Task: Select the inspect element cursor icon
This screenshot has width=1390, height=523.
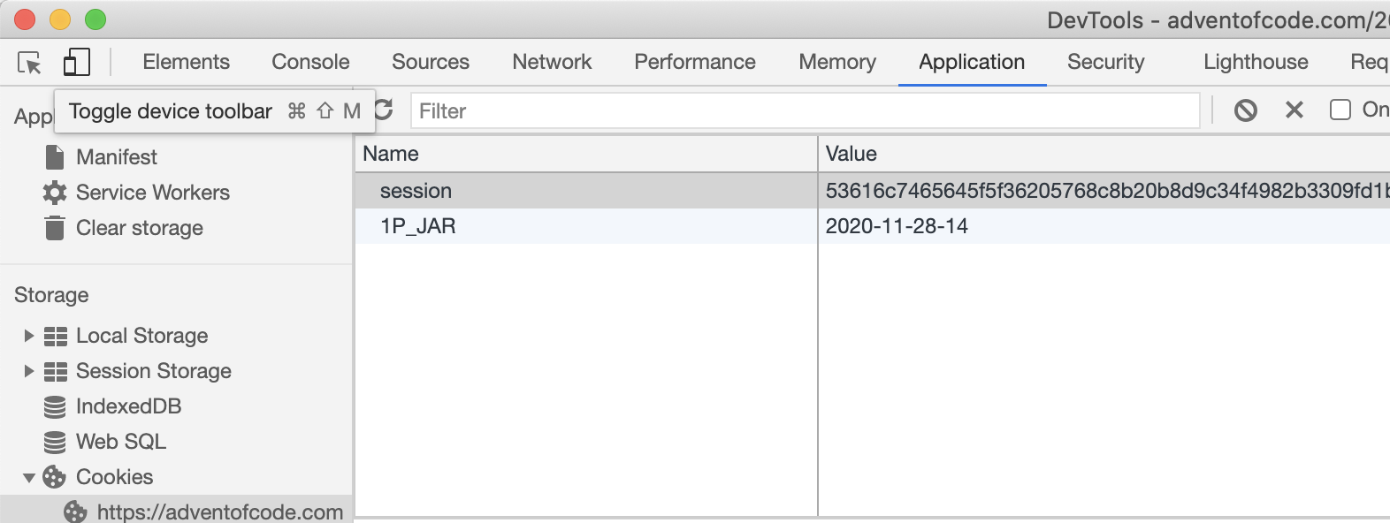Action: 29,63
